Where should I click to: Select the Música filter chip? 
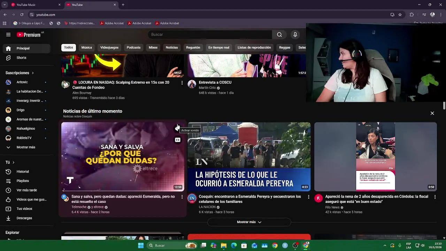coord(87,47)
